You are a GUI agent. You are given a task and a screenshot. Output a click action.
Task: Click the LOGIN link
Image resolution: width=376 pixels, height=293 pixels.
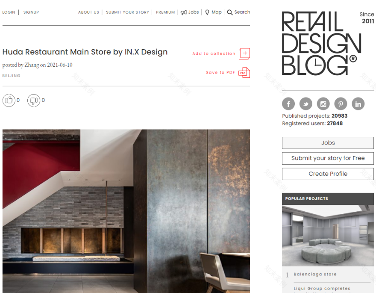(9, 12)
